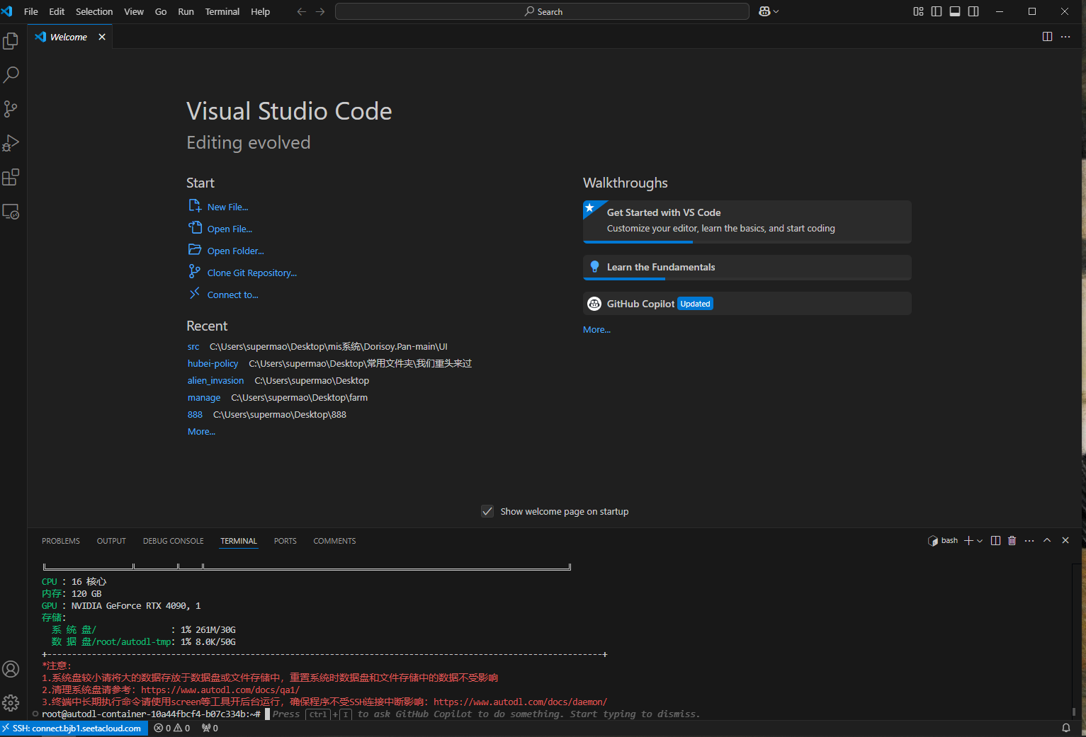The width and height of the screenshot is (1086, 737).
Task: Maximize panel size with chevron up
Action: [x=1047, y=541]
